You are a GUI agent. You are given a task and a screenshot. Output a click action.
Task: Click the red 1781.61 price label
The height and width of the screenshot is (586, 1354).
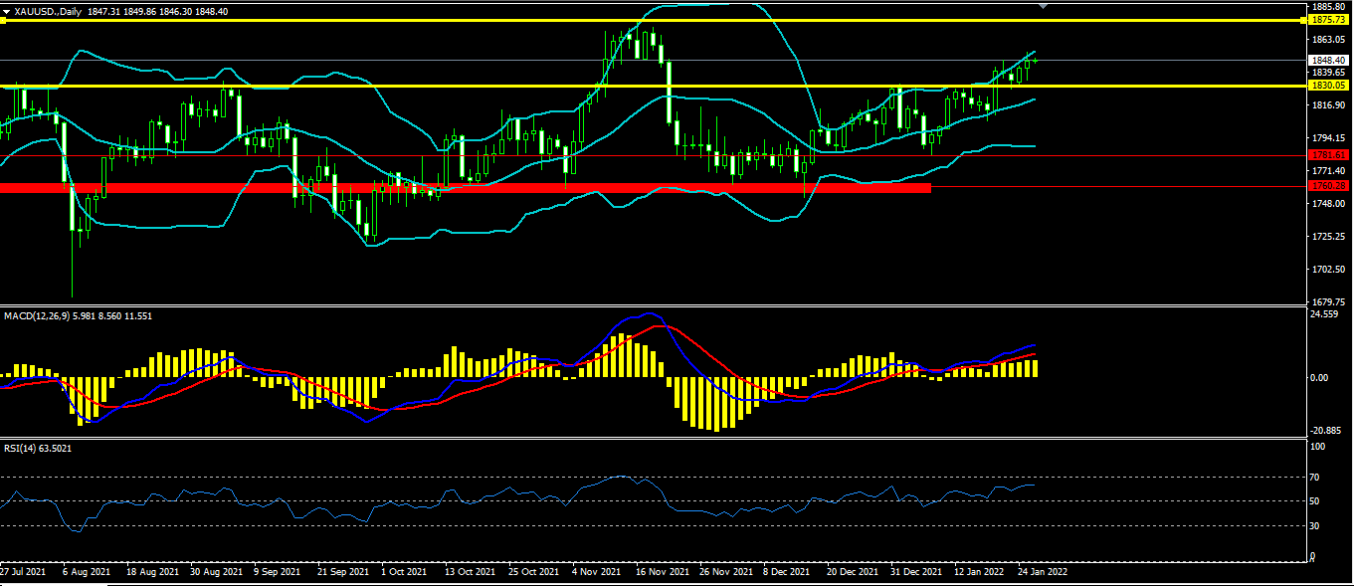click(x=1328, y=155)
